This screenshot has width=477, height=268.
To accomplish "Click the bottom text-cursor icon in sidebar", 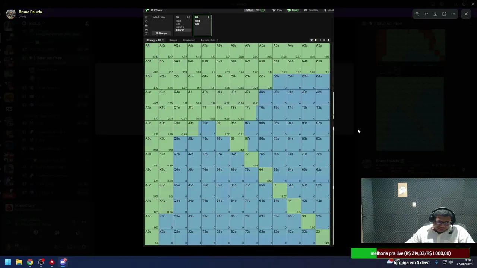I will (x=146, y=34).
